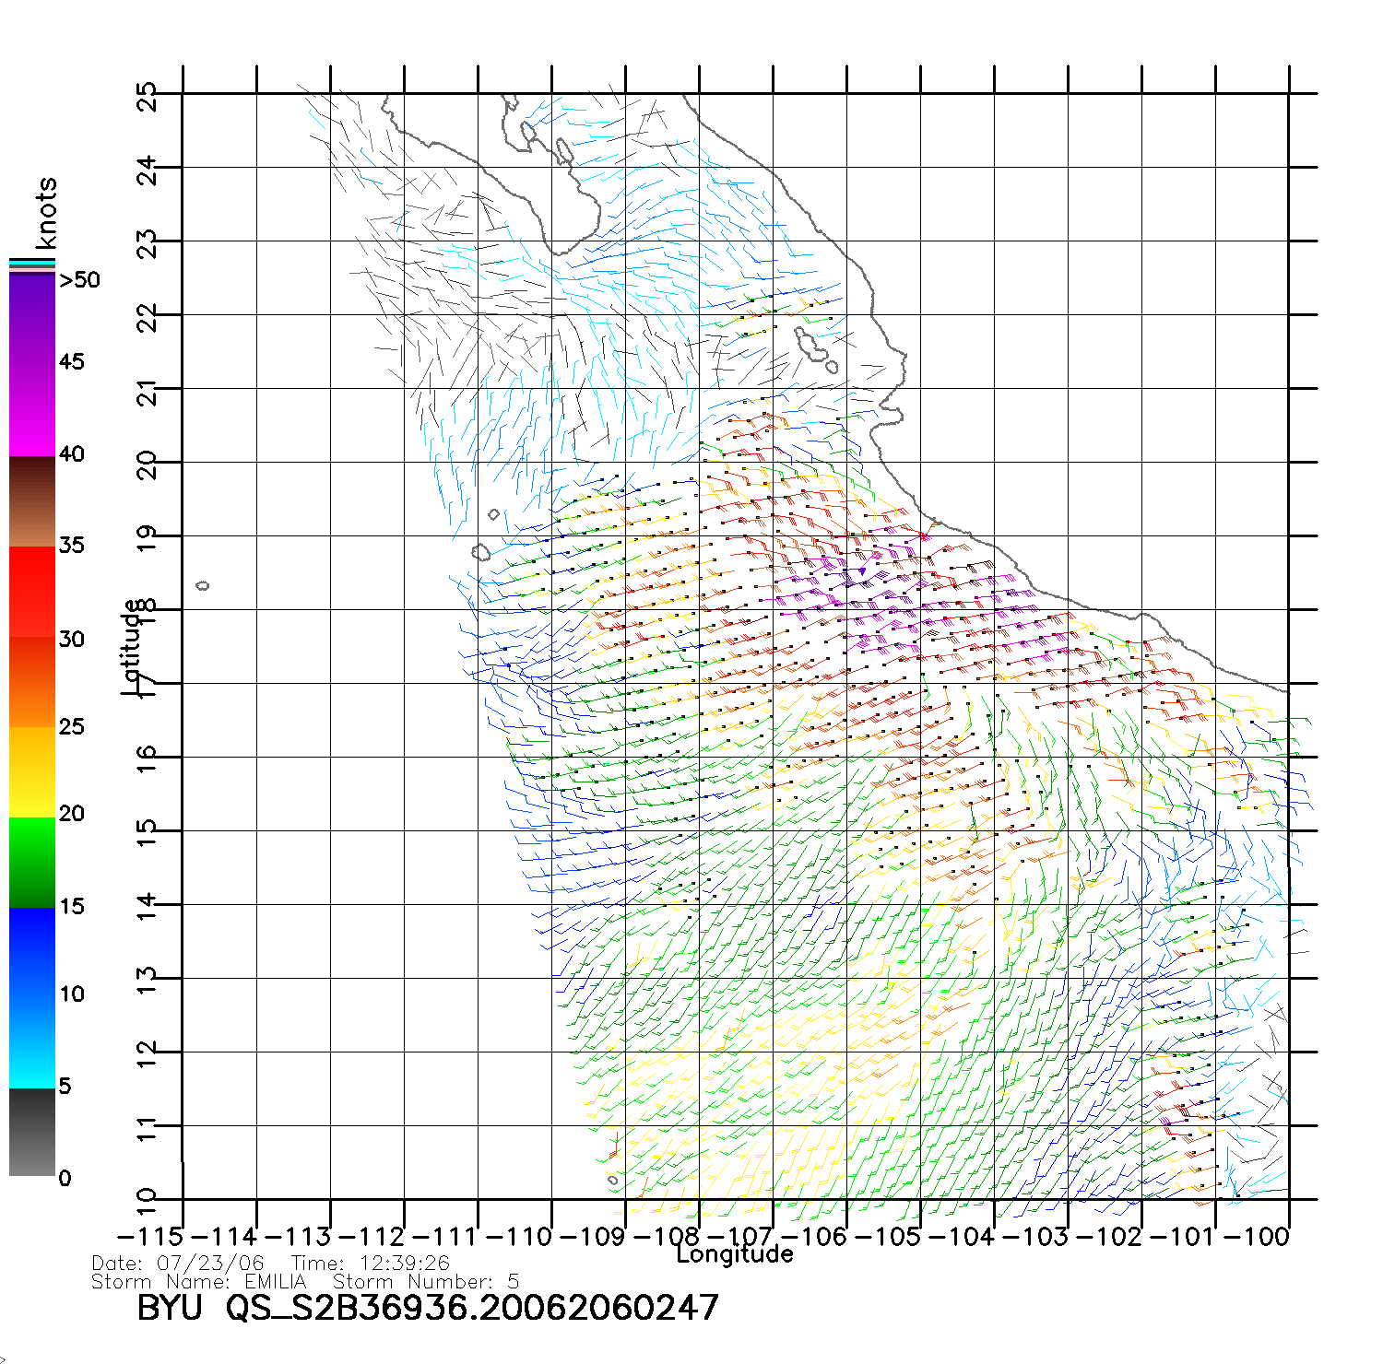Click the gray 0-5 knots legend band
Screen dimensions: 1383x1364
[x=31, y=1132]
